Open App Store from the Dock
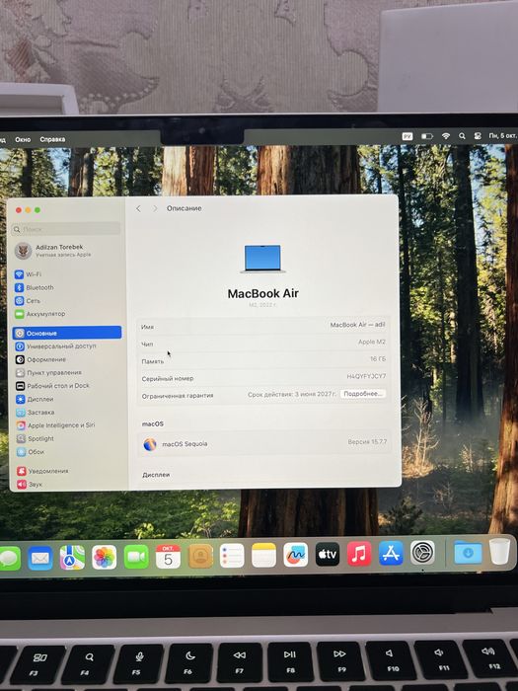This screenshot has width=518, height=691. 391,553
